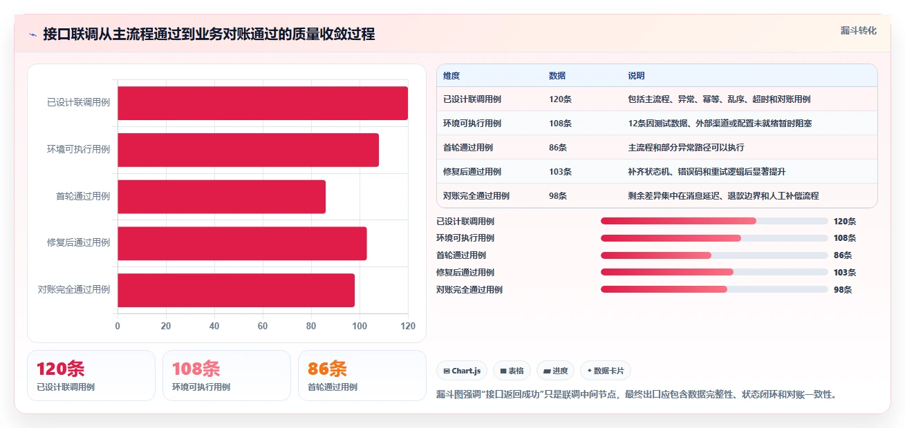Open the 120条 已设计联调用例 summary card
The width and height of the screenshot is (905, 428).
[91, 376]
